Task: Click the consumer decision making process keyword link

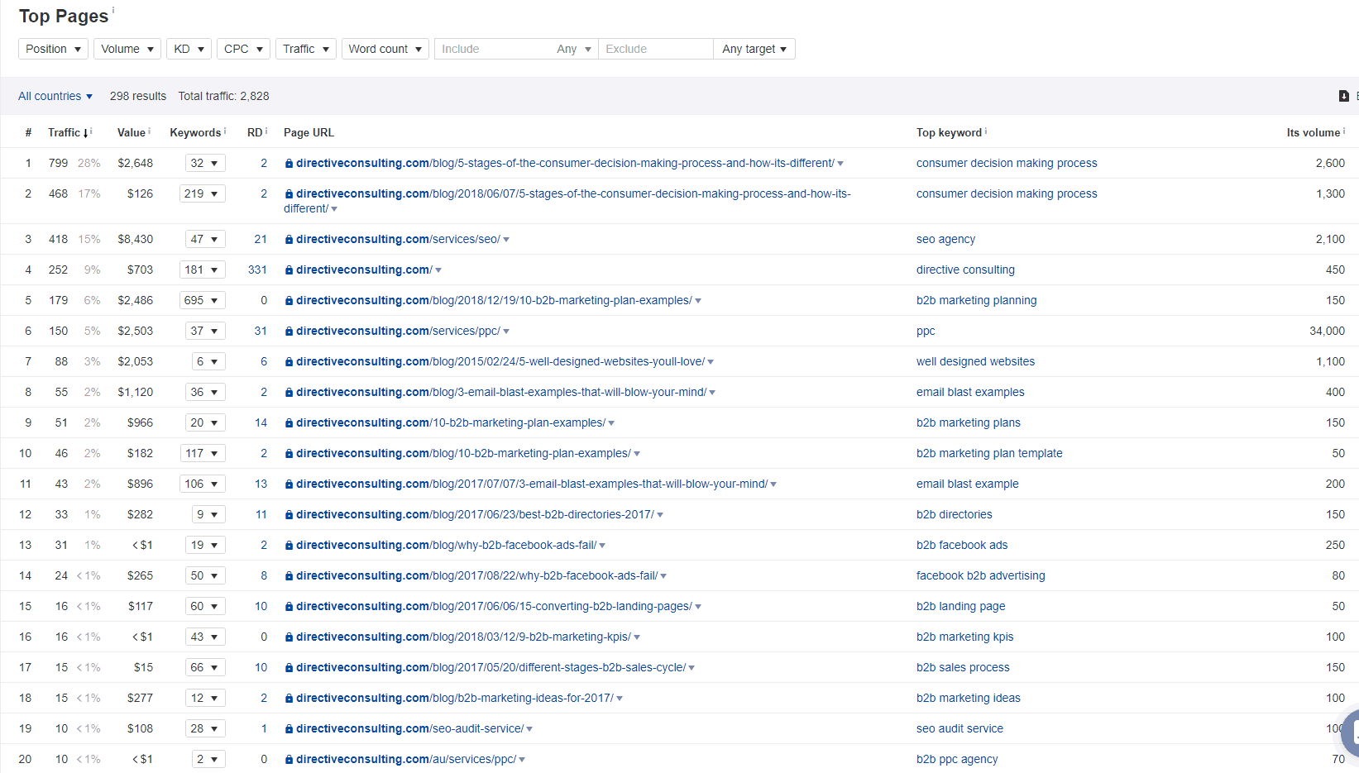Action: [x=1006, y=163]
